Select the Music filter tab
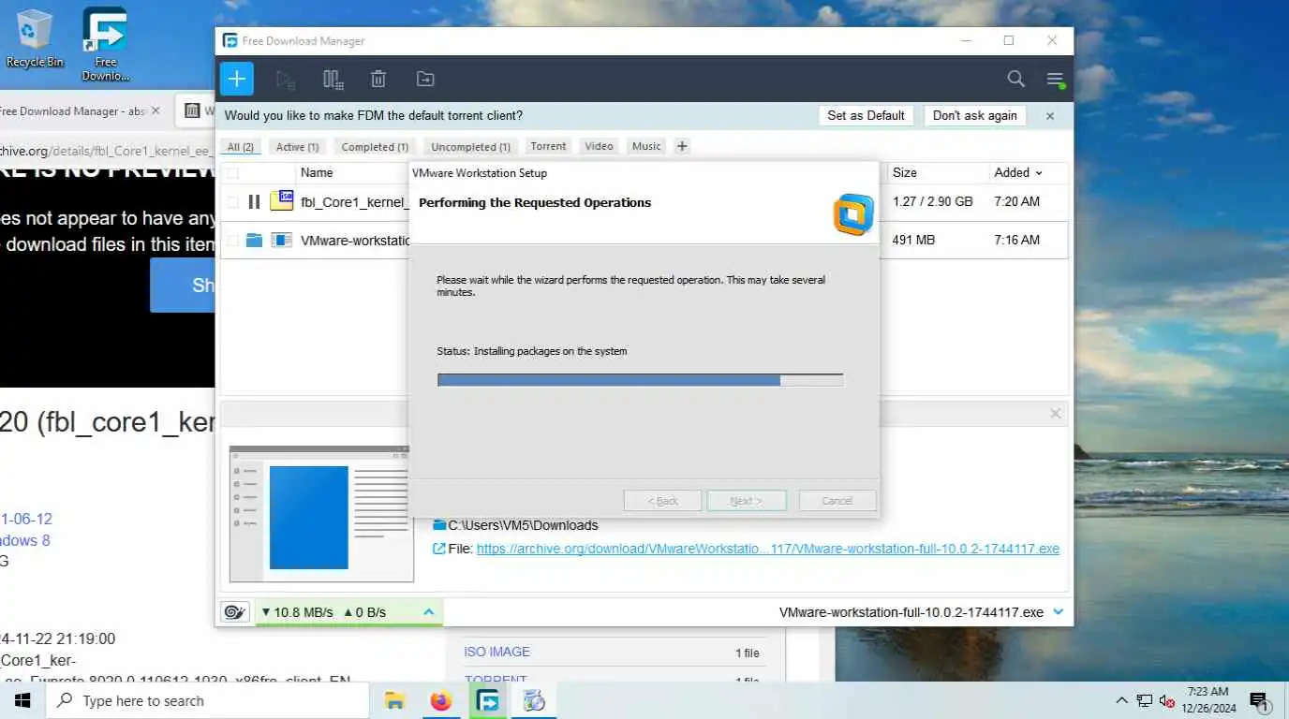 [x=646, y=146]
